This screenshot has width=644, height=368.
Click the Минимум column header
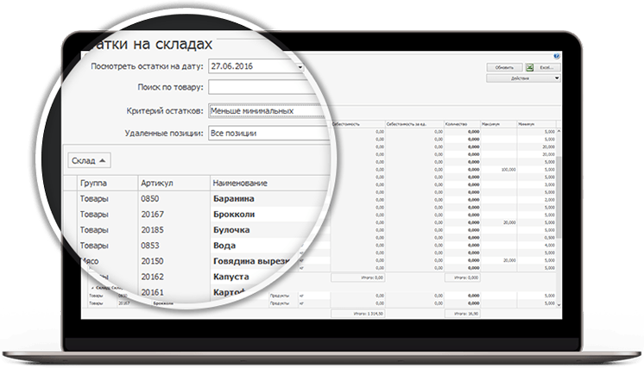pos(528,123)
